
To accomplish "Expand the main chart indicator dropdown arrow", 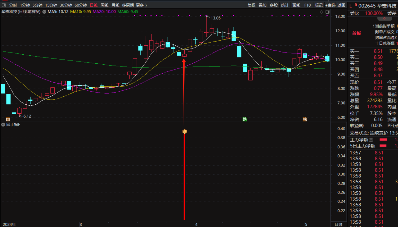I will 44,12.
